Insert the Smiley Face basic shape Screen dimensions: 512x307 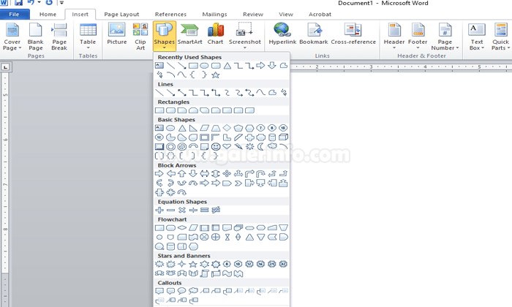(216, 147)
